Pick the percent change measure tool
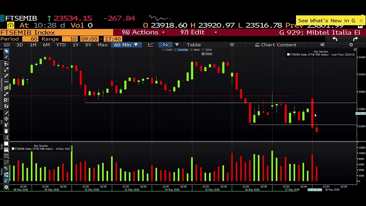The height and width of the screenshot is (206, 366). pos(6,64)
